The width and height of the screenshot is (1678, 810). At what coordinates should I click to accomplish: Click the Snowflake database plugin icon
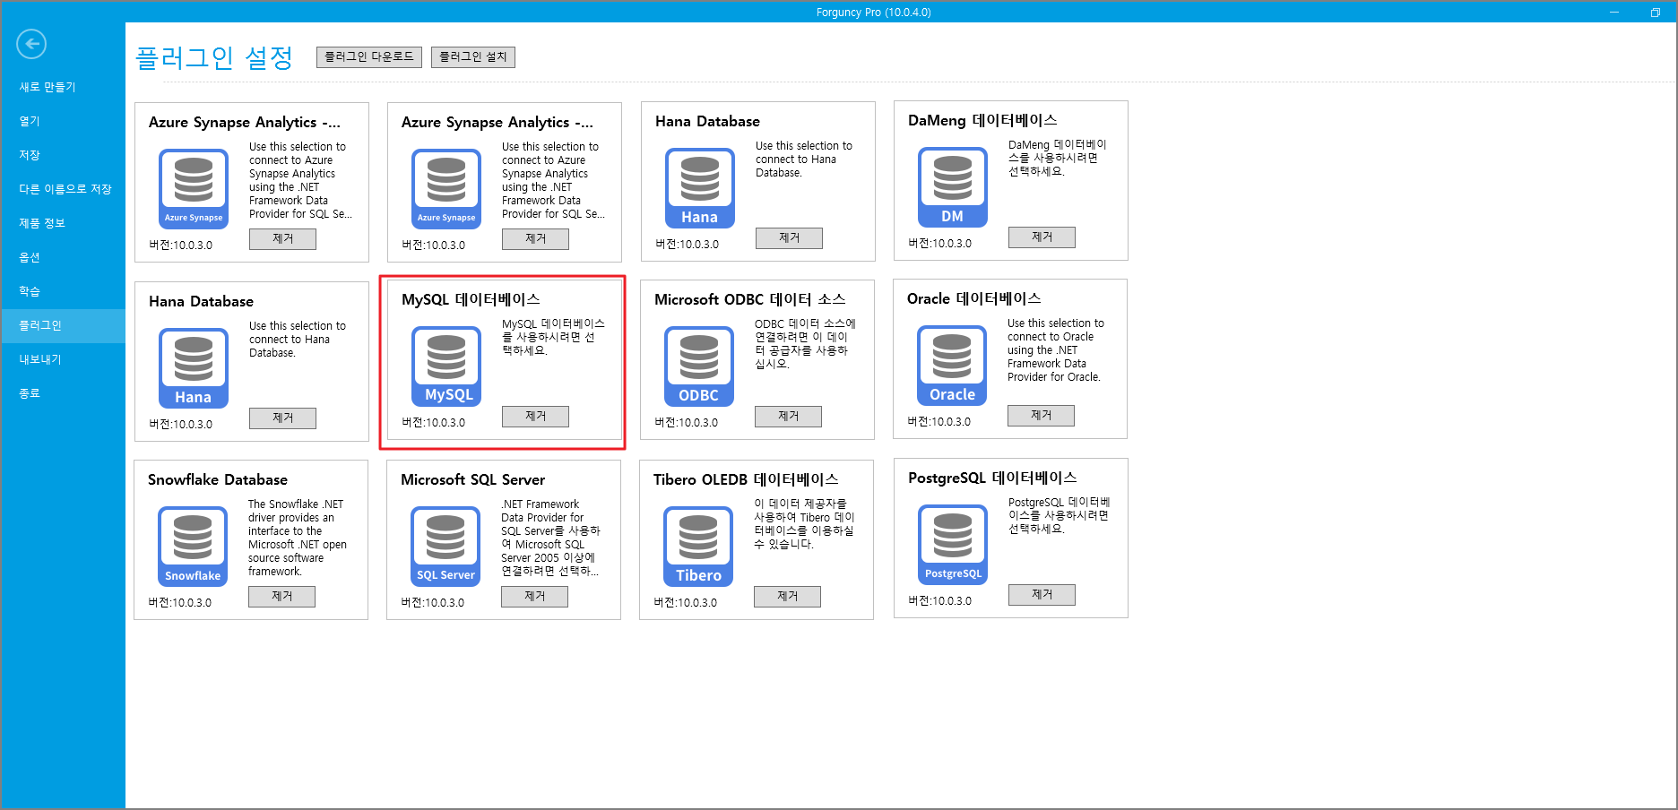pos(193,547)
